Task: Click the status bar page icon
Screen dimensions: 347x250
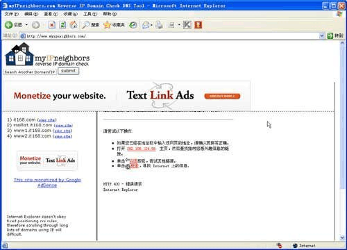Action: coord(5,245)
